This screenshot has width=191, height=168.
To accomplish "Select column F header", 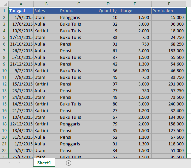I will (169, 4).
